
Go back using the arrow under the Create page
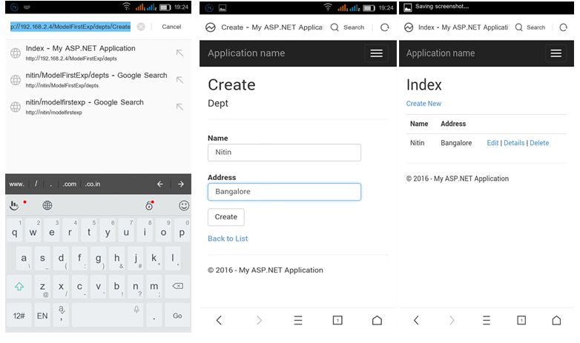[219, 320]
